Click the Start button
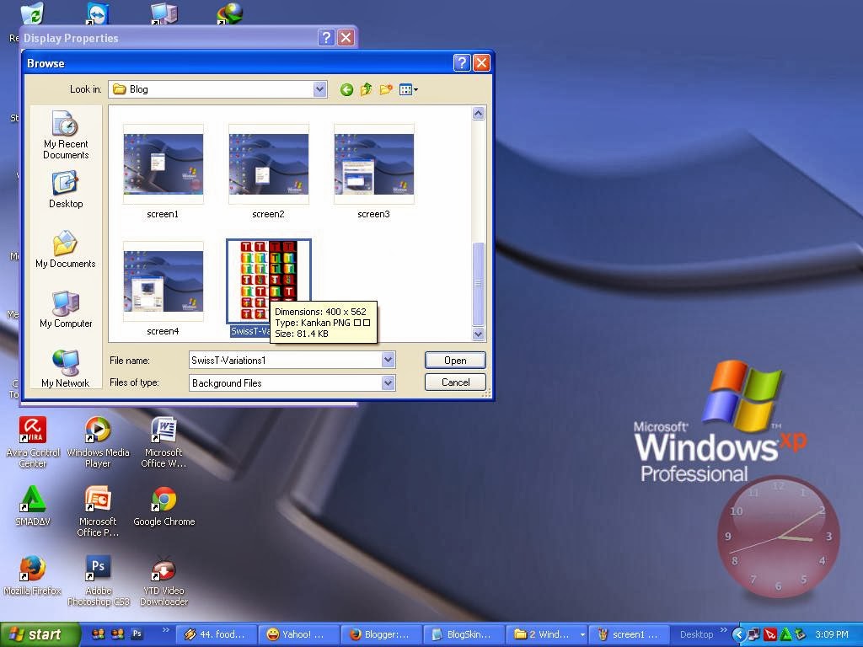 (x=40, y=634)
